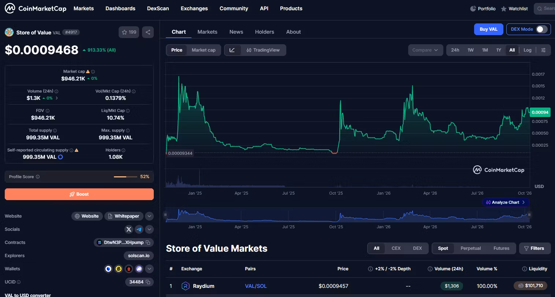This screenshot has width=555, height=297.
Task: Switch chart to Market cap view
Action: coord(204,50)
